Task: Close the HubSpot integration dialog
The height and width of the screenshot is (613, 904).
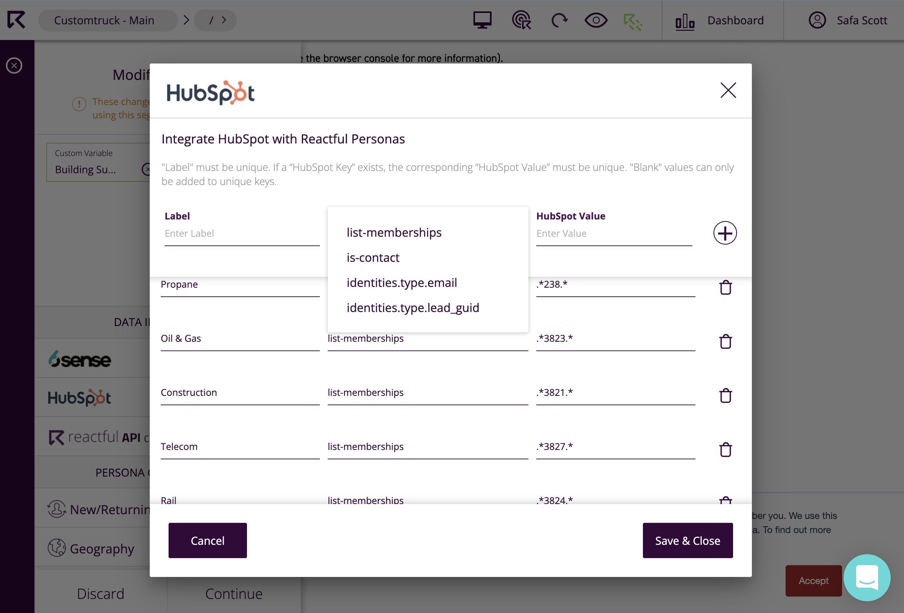Action: click(728, 90)
